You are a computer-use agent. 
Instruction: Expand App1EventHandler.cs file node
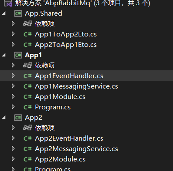13,76
